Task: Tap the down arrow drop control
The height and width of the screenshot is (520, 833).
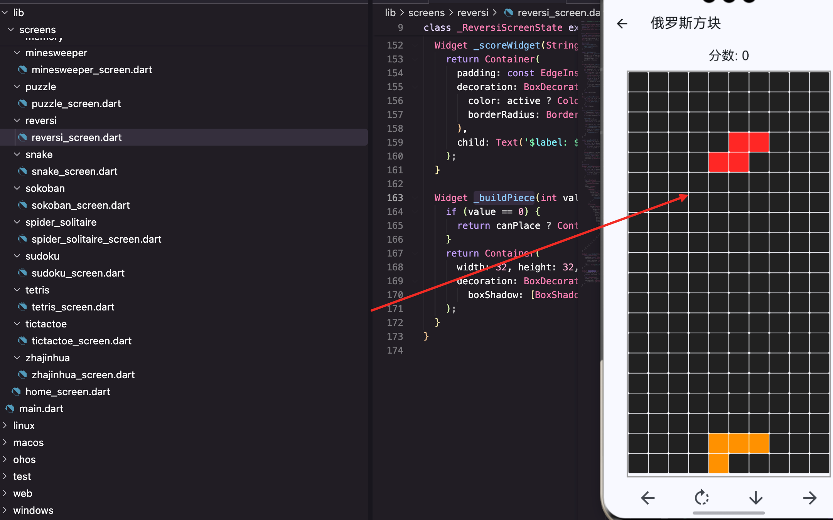Action: 756,498
